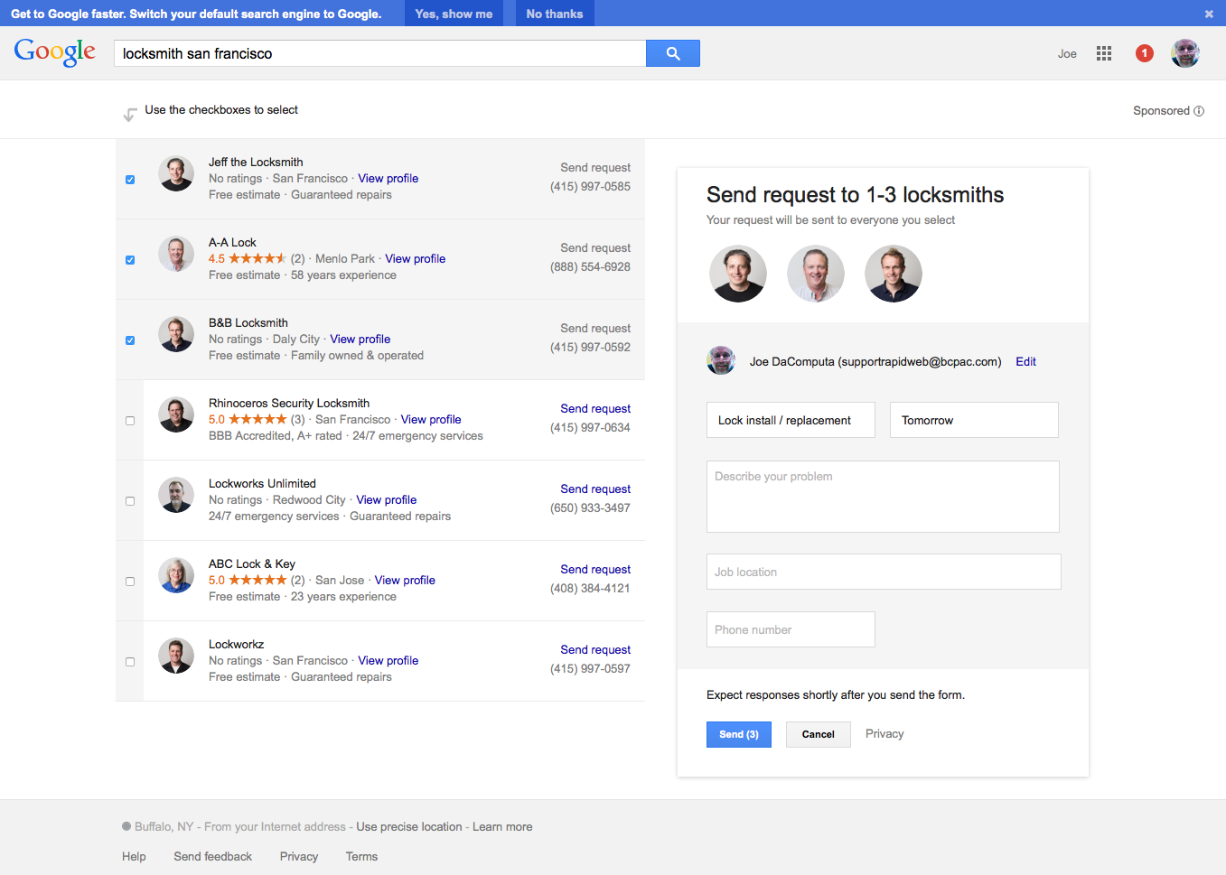Click third selected locksmith avatar in form

pyautogui.click(x=894, y=274)
